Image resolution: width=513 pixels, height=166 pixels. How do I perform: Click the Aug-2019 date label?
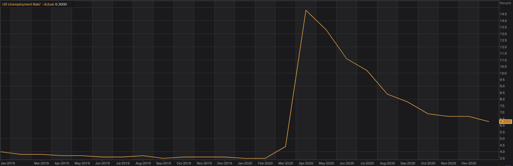143,163
